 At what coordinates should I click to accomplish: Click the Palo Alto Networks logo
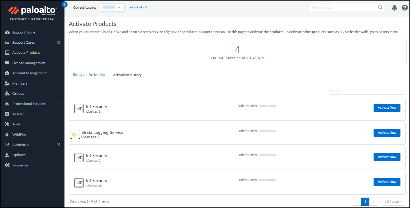click(x=32, y=12)
